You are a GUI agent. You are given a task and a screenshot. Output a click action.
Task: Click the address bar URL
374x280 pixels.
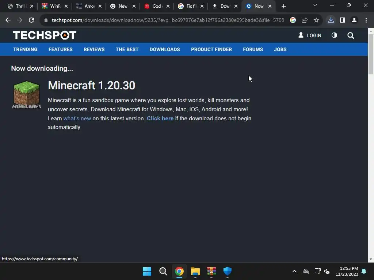coord(168,20)
